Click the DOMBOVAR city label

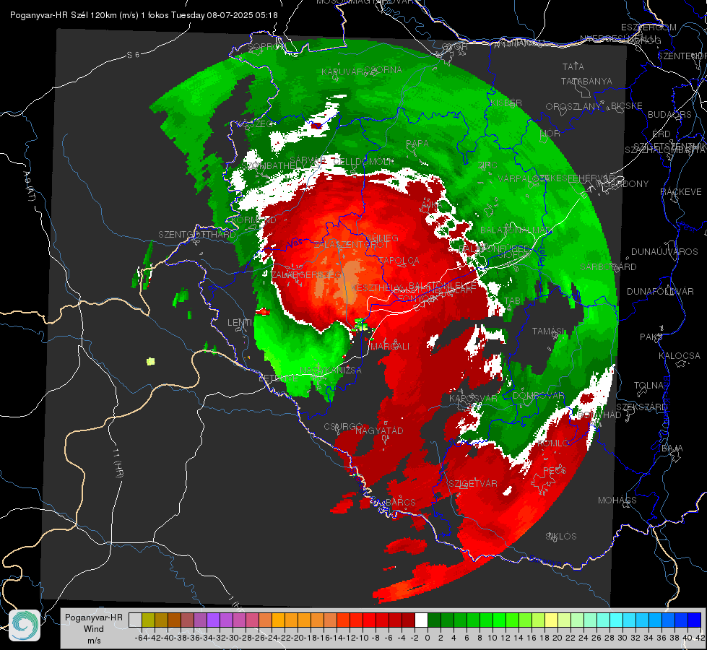click(x=539, y=396)
